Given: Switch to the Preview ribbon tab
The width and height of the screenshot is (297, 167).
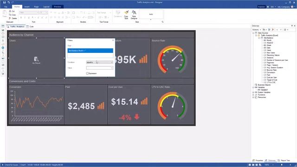Looking at the screenshot, I should pos(58,6).
